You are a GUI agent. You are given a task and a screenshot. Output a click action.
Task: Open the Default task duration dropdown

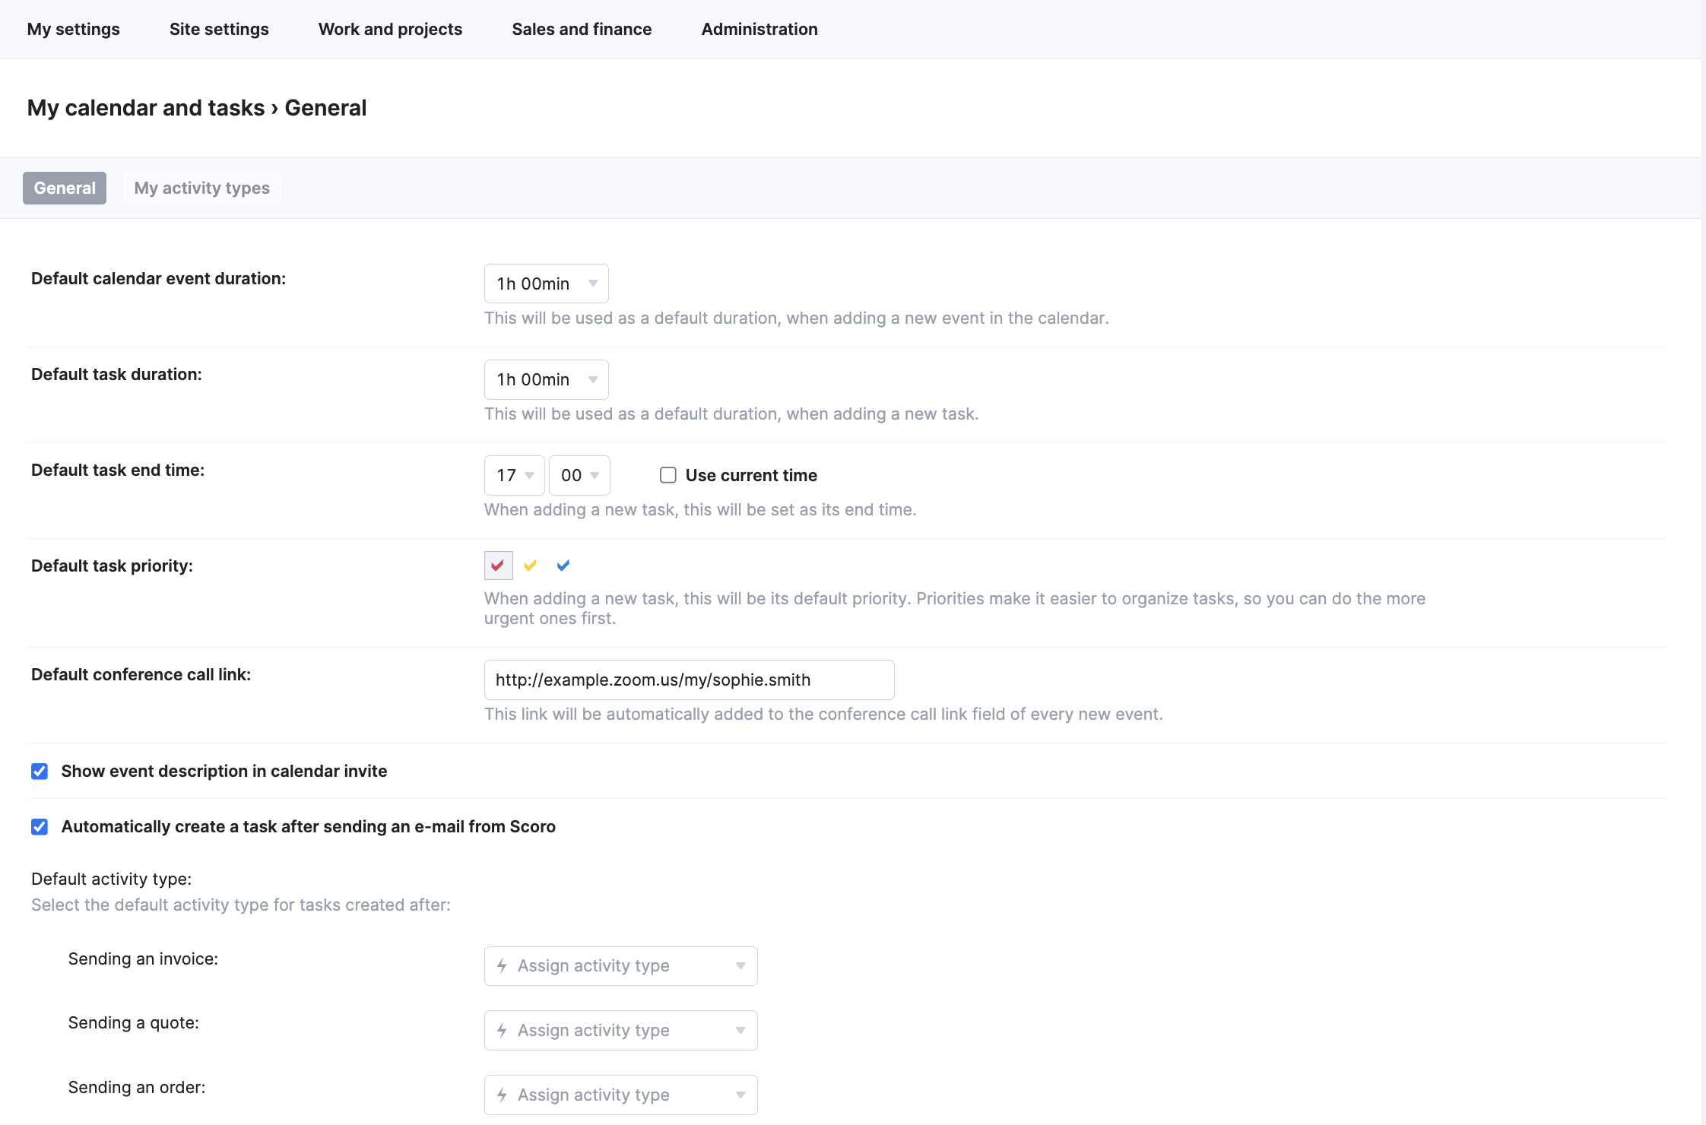coord(547,379)
